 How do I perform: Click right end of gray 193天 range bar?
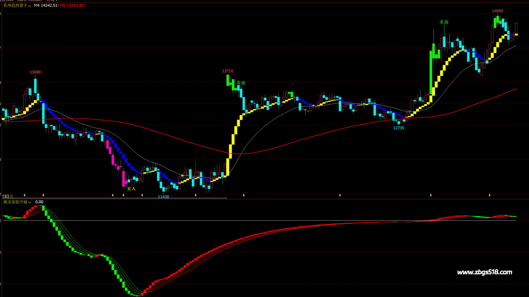point(226,198)
